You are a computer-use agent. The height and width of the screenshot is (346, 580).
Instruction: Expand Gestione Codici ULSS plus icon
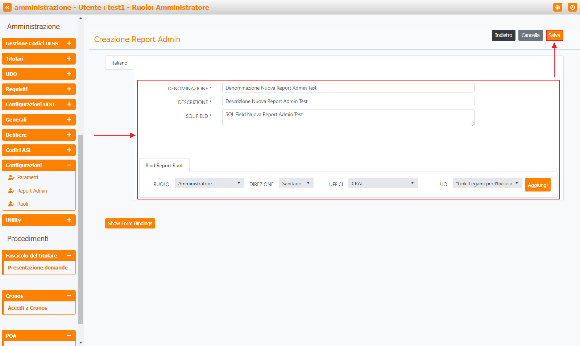coord(69,44)
